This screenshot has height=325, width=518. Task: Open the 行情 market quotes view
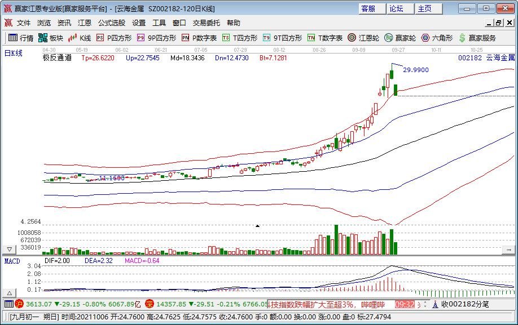(21, 38)
